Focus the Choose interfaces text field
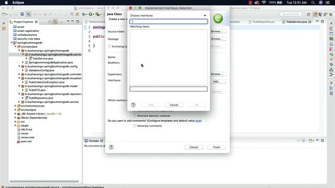335x188 pixels. pos(169,21)
